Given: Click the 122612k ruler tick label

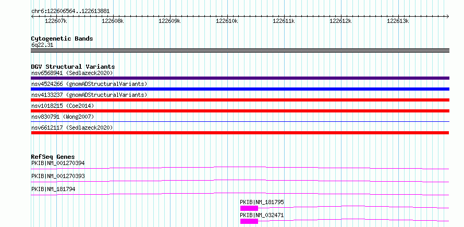Looking at the screenshot, I should (340, 21).
